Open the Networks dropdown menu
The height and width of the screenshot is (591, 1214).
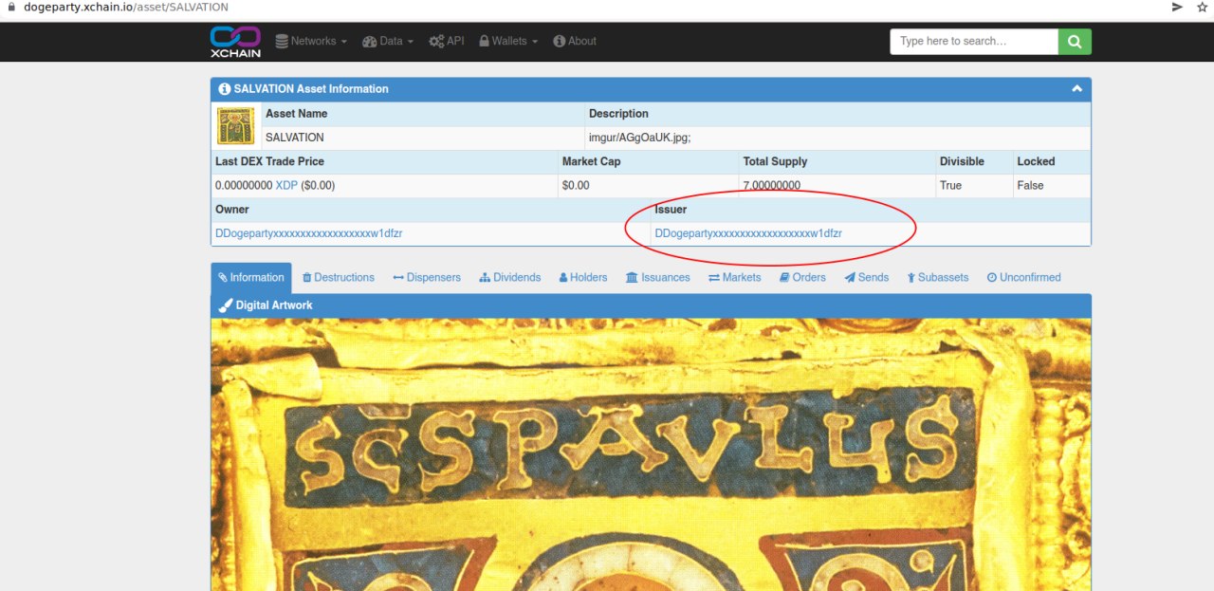(311, 41)
